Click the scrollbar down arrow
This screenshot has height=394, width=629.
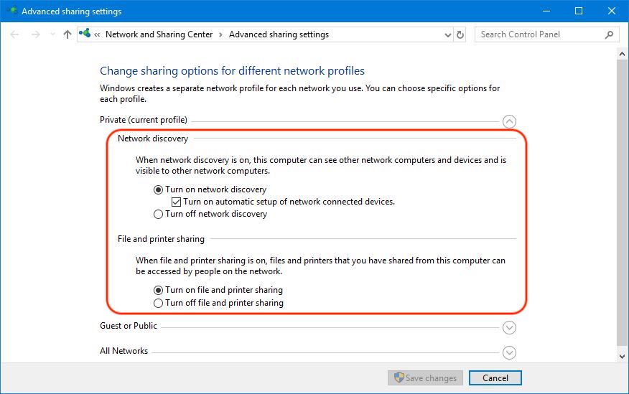click(623, 357)
